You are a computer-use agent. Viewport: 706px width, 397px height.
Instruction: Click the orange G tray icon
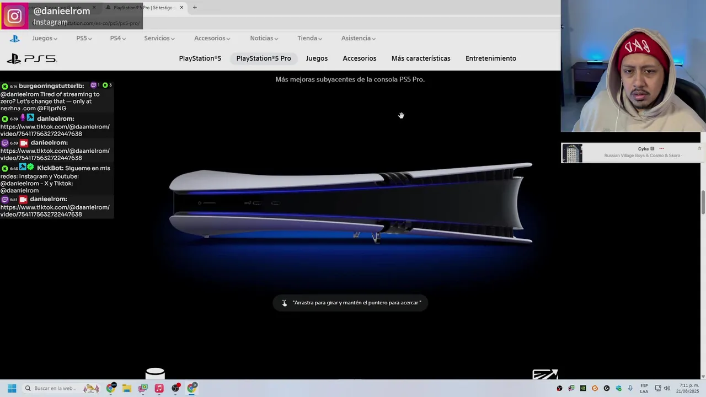click(x=595, y=388)
